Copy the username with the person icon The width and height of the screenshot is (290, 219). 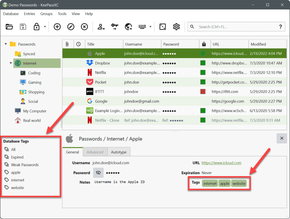tap(101, 26)
